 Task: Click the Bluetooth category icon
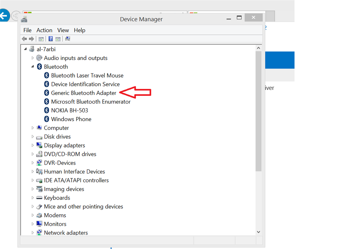[x=39, y=66]
